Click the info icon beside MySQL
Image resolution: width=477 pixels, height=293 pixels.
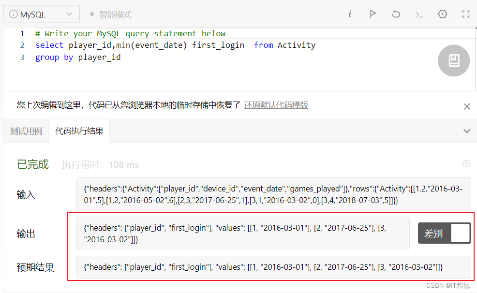click(x=13, y=14)
